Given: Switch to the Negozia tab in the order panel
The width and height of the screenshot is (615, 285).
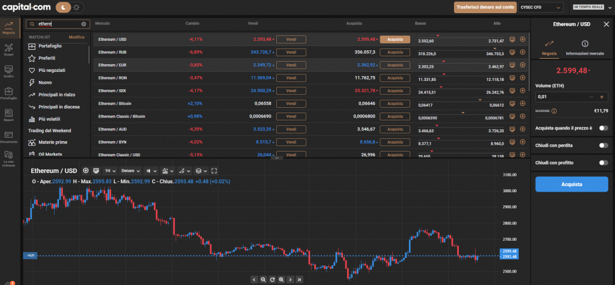Looking at the screenshot, I should tap(549, 48).
